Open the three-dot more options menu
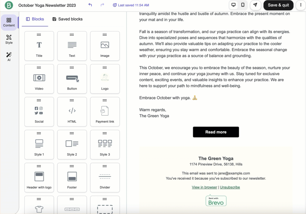 (x=301, y=5)
